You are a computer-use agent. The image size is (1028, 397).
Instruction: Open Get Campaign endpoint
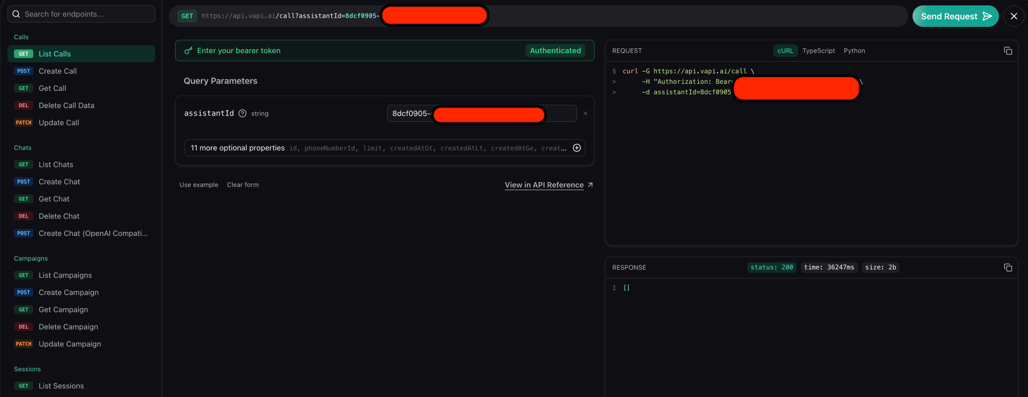81,309
